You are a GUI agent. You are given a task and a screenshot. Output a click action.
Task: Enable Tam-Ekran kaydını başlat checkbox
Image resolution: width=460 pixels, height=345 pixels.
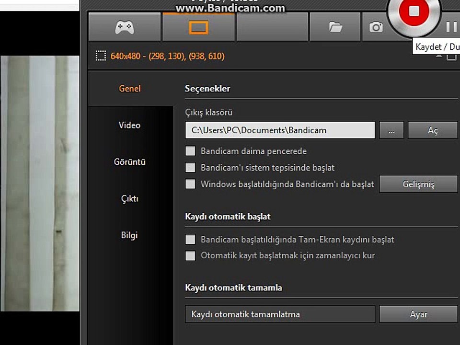pos(190,240)
